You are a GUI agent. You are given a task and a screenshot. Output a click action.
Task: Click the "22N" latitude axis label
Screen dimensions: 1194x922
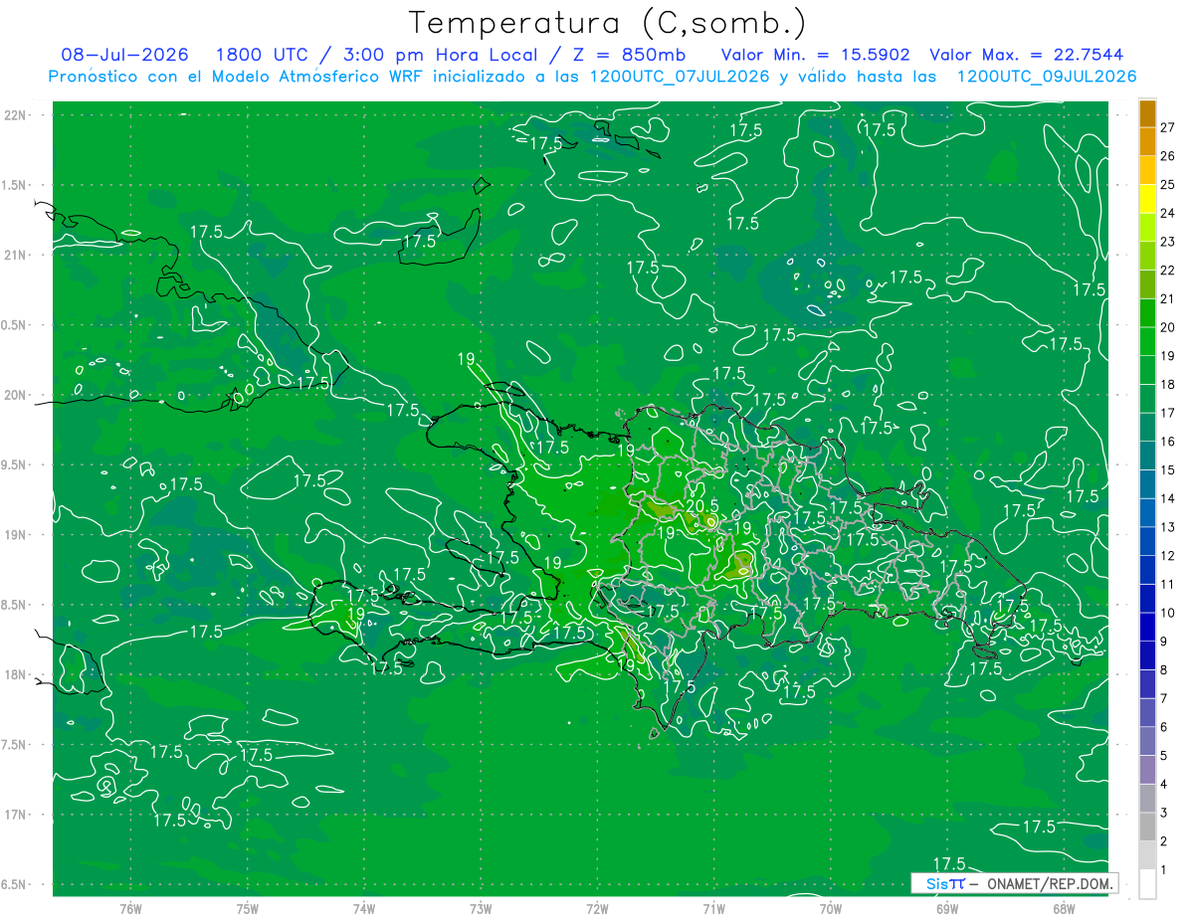tap(14, 115)
